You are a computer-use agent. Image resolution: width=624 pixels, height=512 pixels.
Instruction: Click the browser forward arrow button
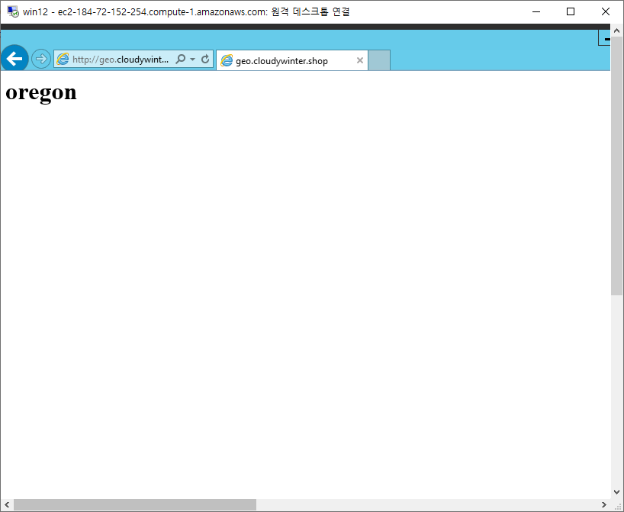click(x=41, y=59)
